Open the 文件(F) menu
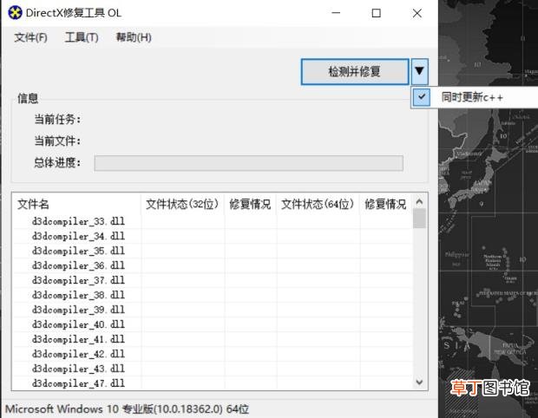538x418 pixels. (x=30, y=37)
